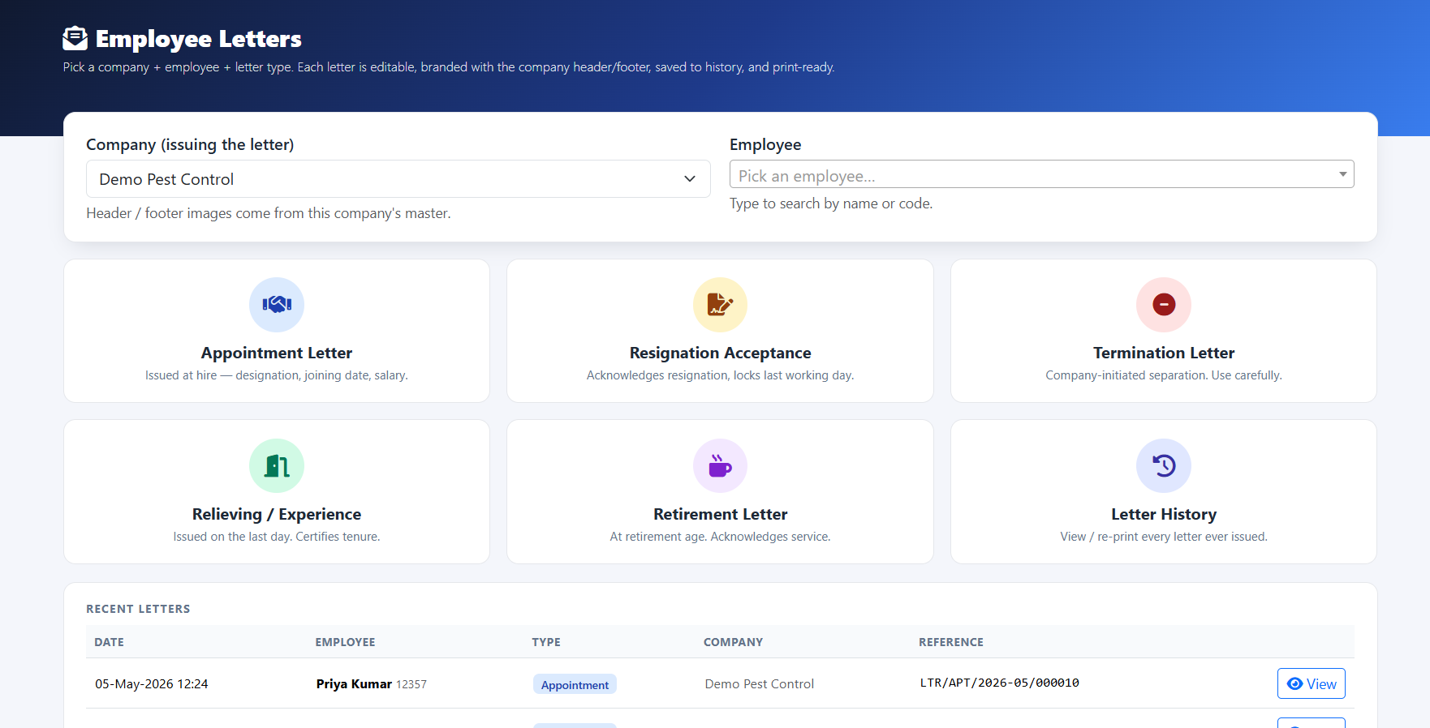Click the TYPE column header
1430x728 pixels.
(x=546, y=642)
